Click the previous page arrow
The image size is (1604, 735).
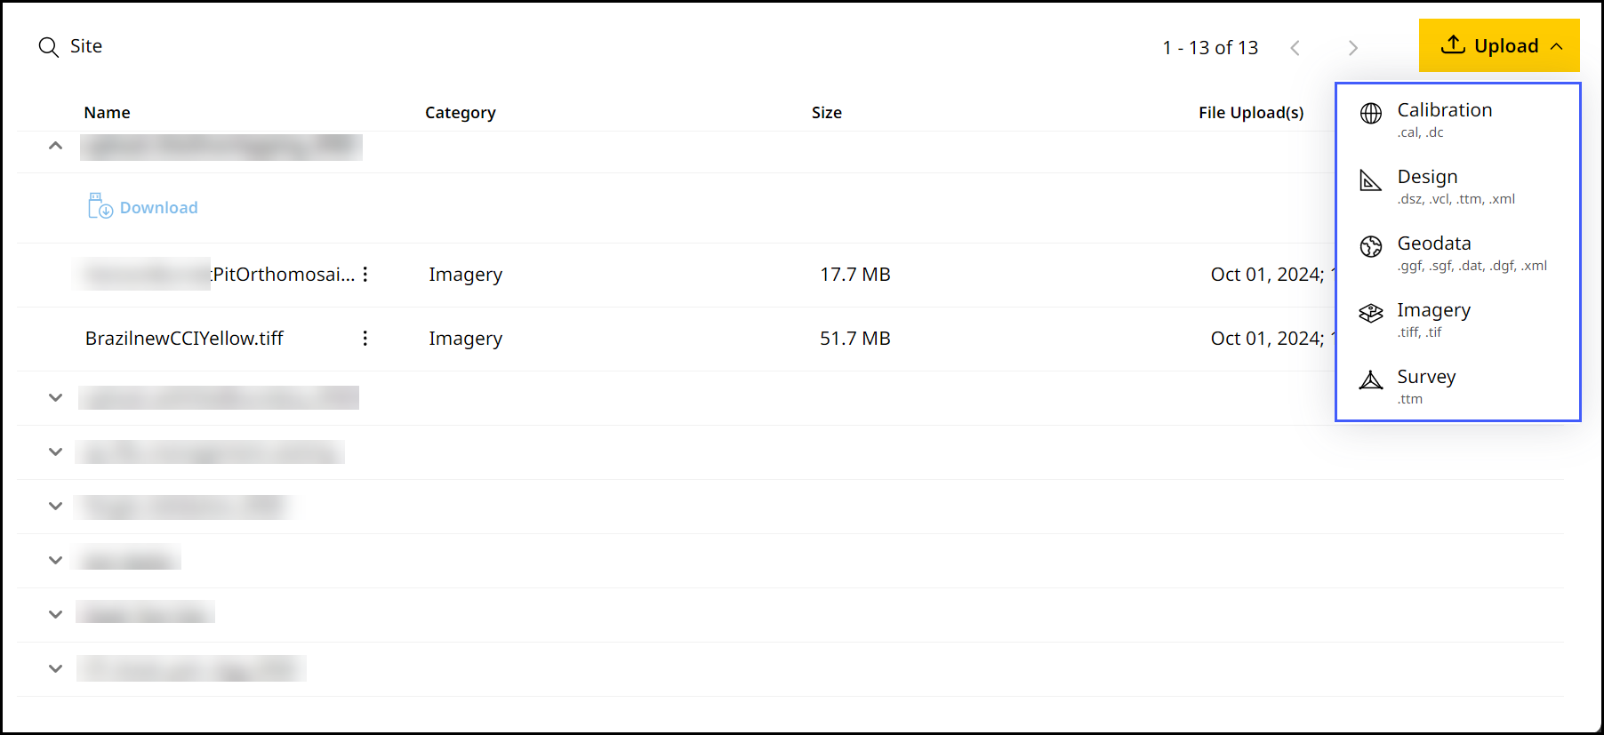click(1295, 47)
